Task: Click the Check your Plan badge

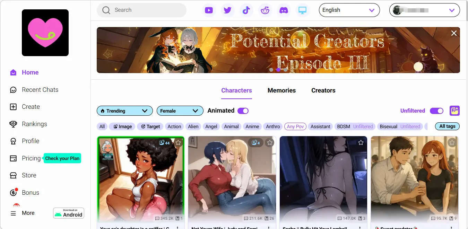Action: pyautogui.click(x=62, y=158)
